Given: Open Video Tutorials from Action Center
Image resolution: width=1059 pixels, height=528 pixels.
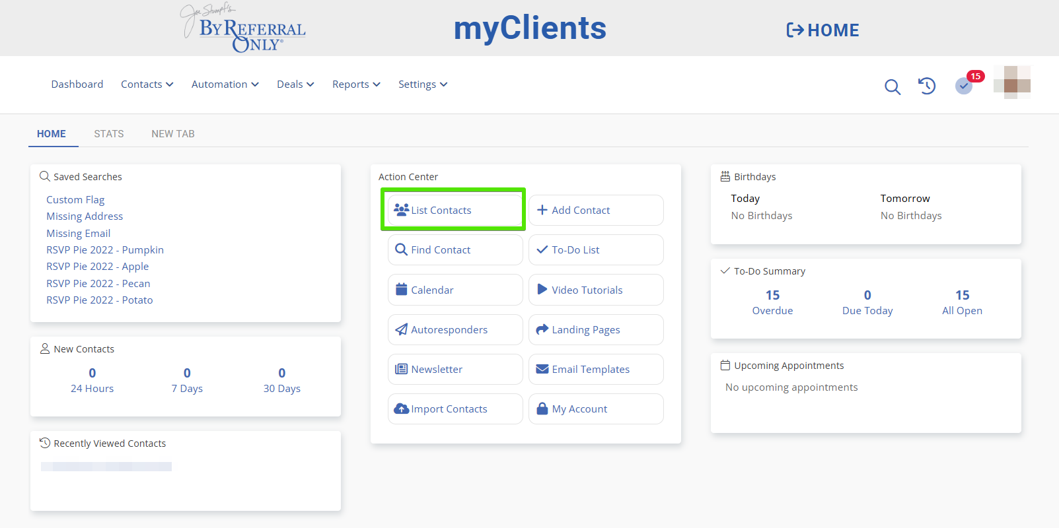Looking at the screenshot, I should tap(595, 290).
